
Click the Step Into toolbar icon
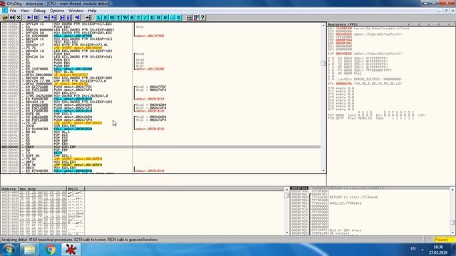(x=46, y=18)
